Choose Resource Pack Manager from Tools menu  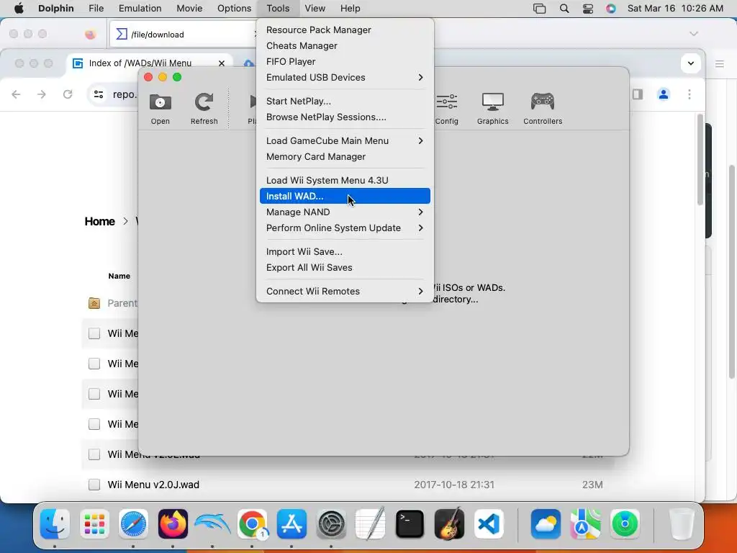[345, 30]
